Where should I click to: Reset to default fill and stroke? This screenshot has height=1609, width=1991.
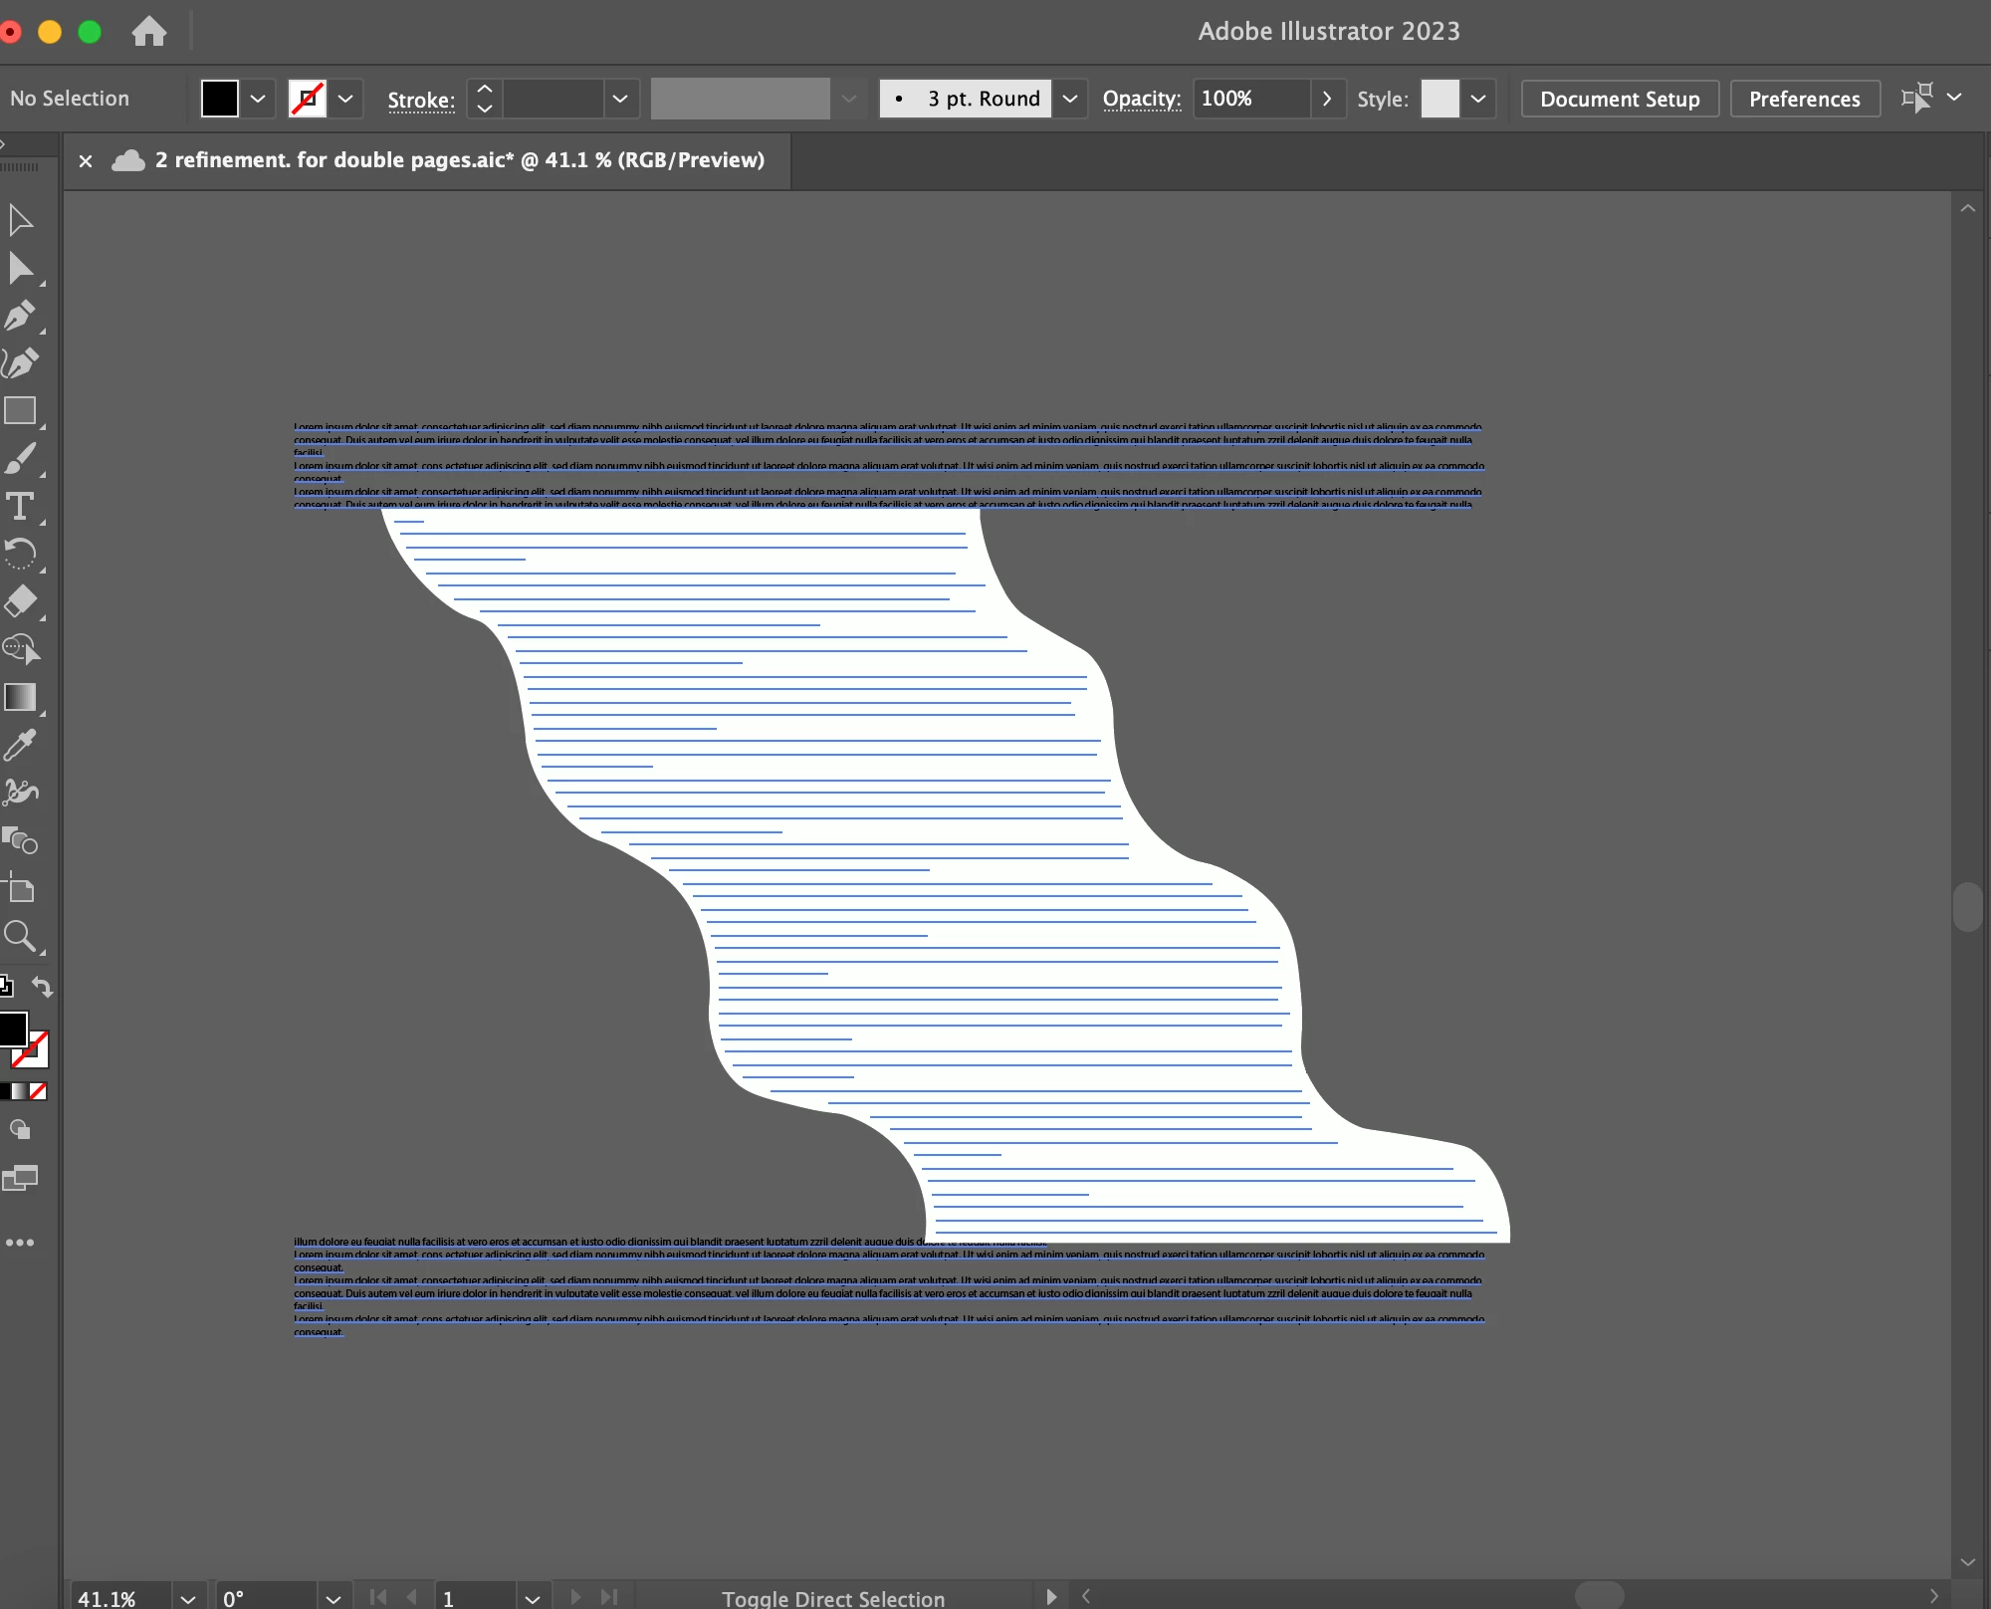[6, 987]
